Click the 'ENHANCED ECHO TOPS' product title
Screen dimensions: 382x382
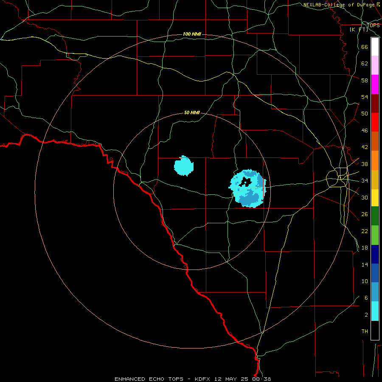pos(149,379)
